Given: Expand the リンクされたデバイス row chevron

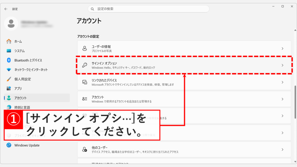Looking at the screenshot, I should click(283, 83).
